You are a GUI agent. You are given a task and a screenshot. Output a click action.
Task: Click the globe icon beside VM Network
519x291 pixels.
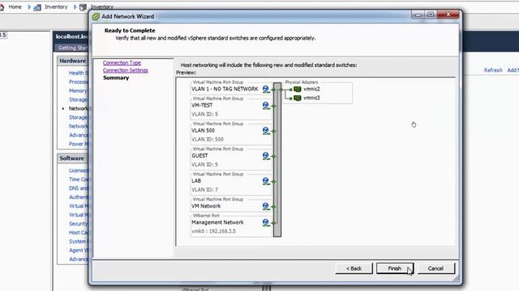(266, 206)
